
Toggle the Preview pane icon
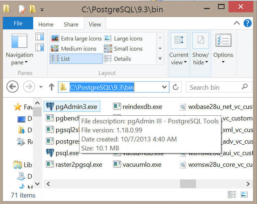coord(39,37)
